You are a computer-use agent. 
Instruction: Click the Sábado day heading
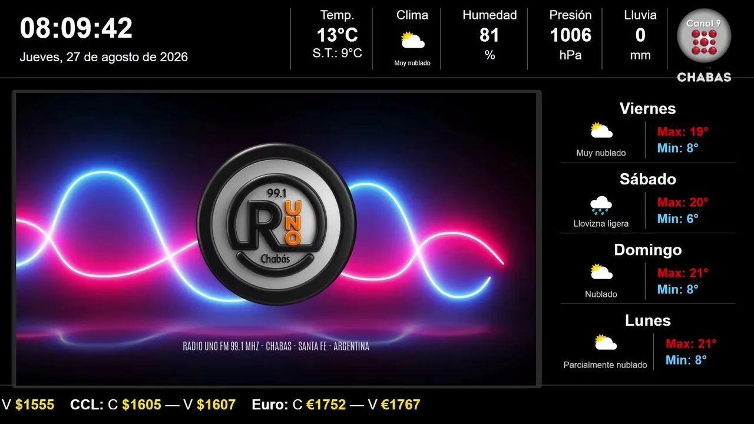click(648, 179)
